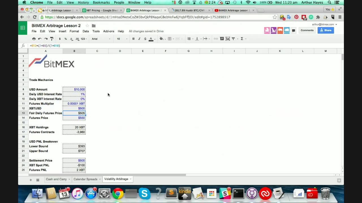Star the BitMEX Arbitrage Lesson 2 document
Screen dimensions: 362x203
coord(87,26)
